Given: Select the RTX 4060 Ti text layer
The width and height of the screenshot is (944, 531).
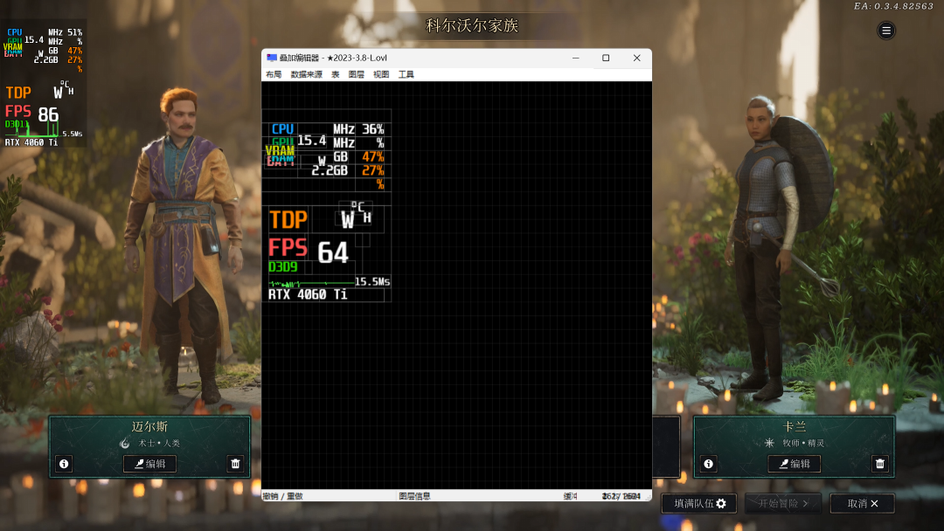Looking at the screenshot, I should [308, 294].
